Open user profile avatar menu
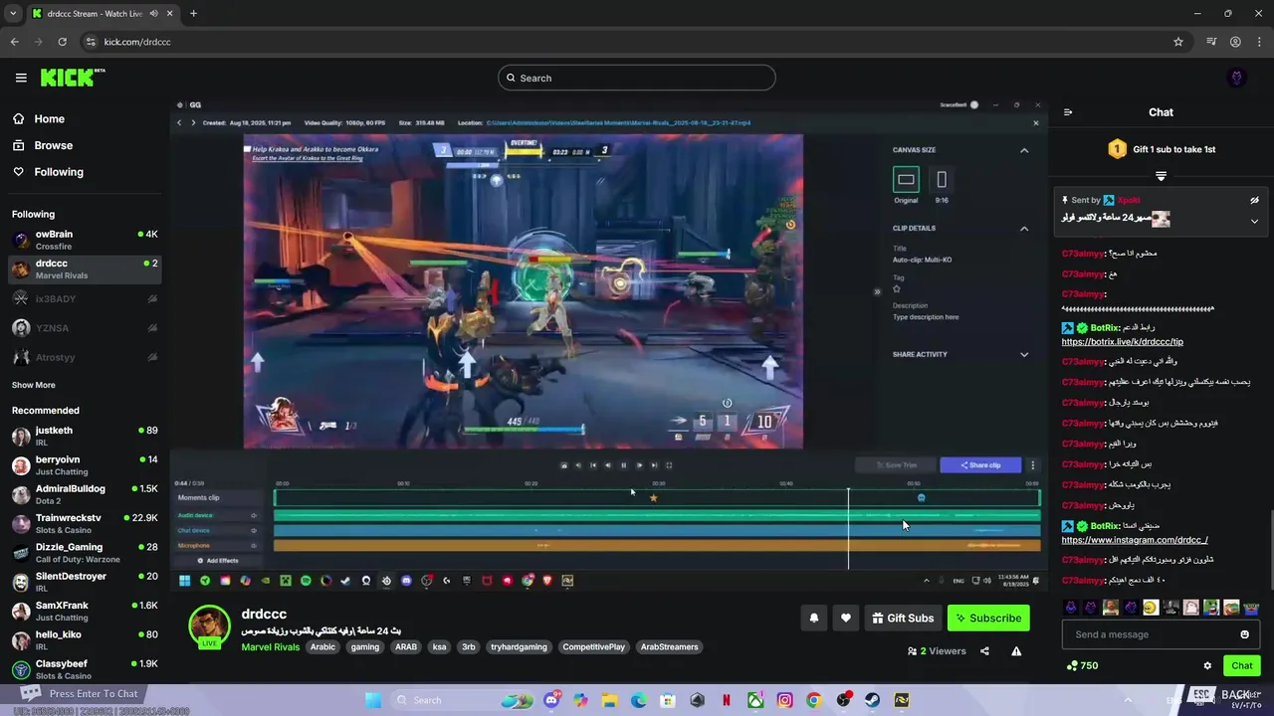The width and height of the screenshot is (1274, 716). (1237, 78)
